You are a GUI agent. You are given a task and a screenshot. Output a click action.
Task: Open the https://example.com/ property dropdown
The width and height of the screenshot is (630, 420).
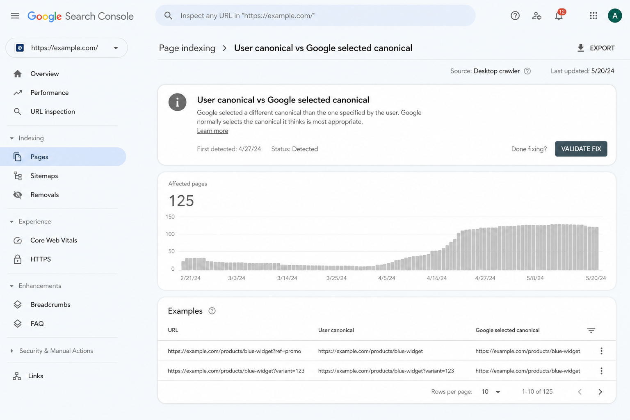pyautogui.click(x=66, y=48)
